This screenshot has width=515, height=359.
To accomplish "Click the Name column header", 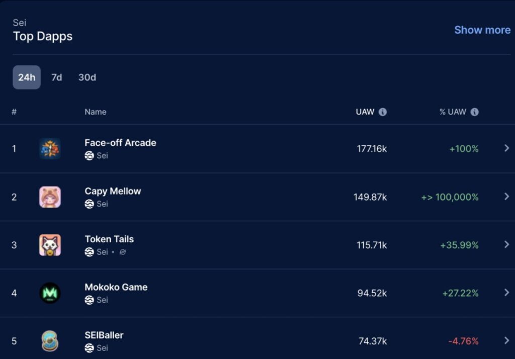I will click(96, 112).
